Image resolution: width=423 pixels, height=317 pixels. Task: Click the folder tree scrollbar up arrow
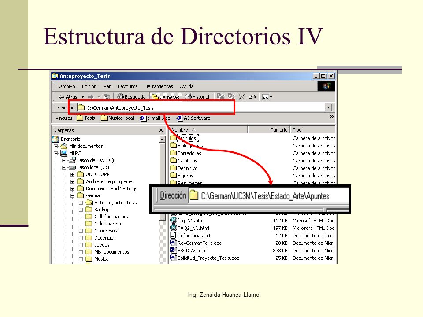pos(162,139)
